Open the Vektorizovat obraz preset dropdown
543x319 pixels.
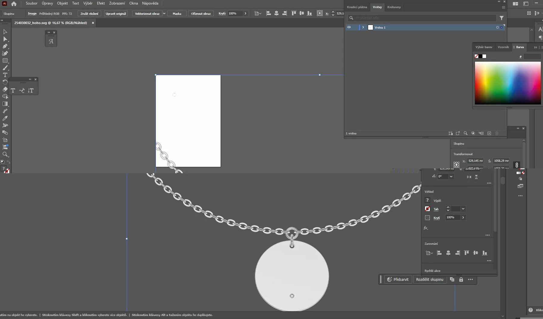pos(164,14)
